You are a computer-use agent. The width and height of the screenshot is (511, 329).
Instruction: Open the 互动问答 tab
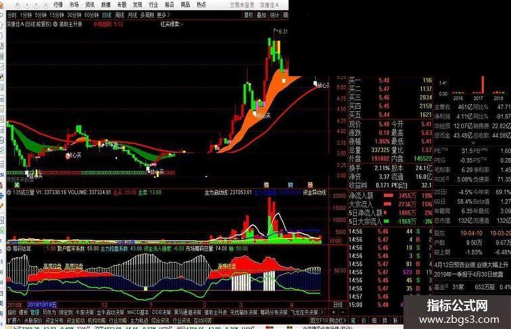point(202,320)
